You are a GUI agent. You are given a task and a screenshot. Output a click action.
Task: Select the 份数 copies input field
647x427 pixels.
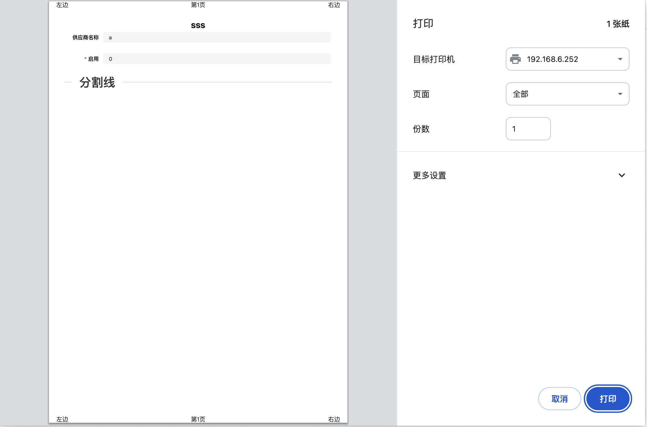point(528,129)
